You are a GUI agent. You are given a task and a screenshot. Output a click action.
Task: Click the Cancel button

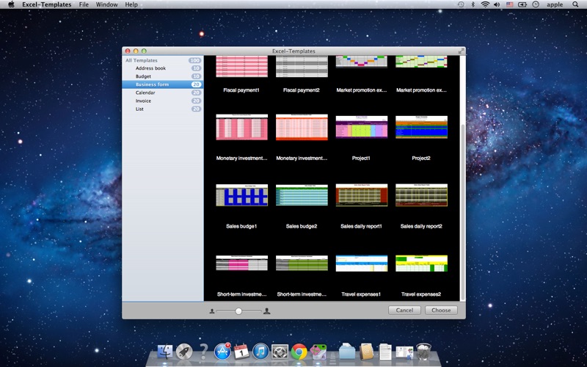[x=404, y=310]
